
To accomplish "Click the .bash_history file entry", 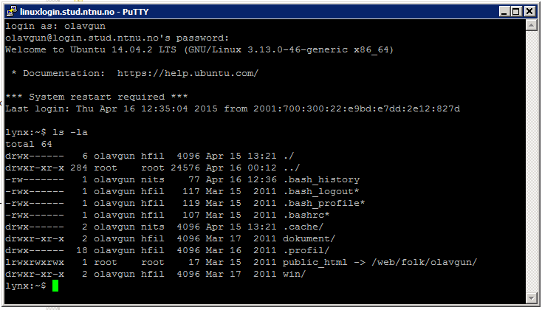I will 321,179.
